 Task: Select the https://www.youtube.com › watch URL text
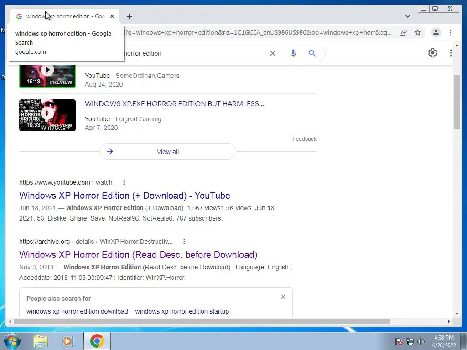click(66, 182)
